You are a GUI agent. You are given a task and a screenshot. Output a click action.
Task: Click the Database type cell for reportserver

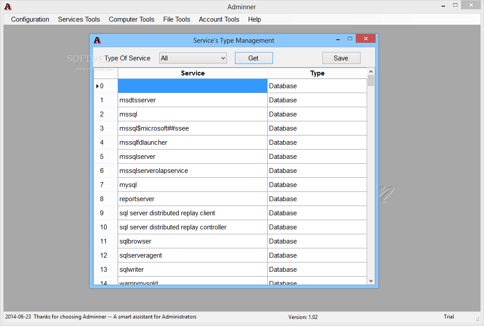tap(317, 199)
